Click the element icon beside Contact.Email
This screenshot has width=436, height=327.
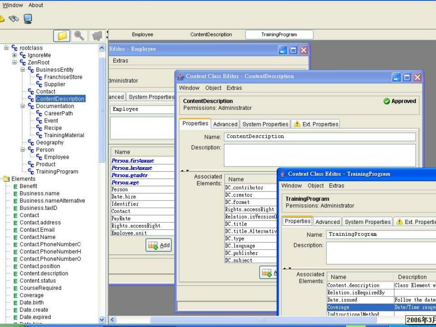pyautogui.click(x=16, y=230)
